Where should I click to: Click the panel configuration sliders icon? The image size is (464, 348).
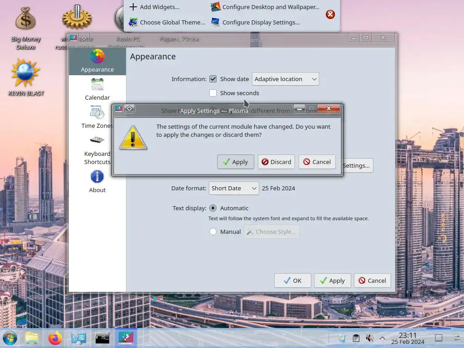point(457,338)
